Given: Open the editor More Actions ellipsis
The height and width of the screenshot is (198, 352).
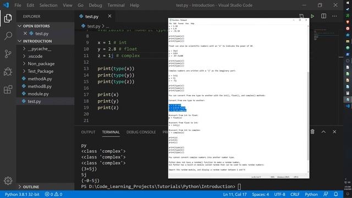Looking at the screenshot, I should click(x=334, y=16).
